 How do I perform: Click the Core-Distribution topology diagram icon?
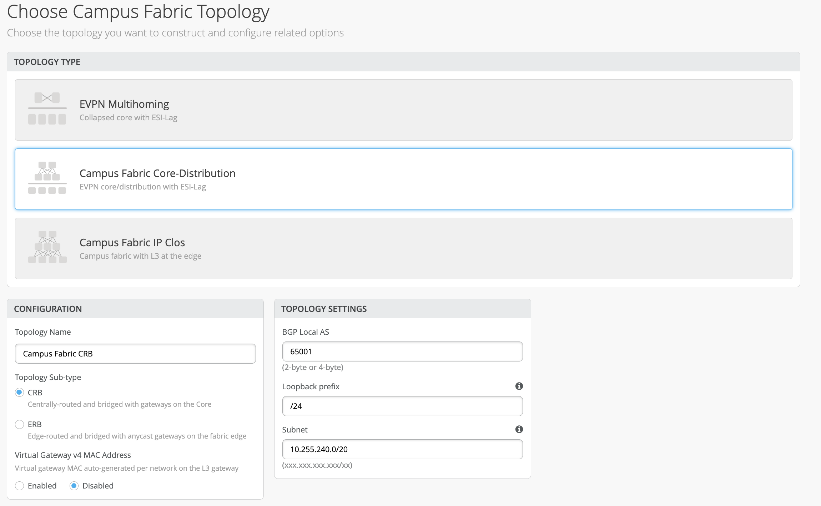click(47, 178)
